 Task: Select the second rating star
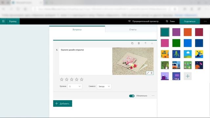(x=67, y=79)
